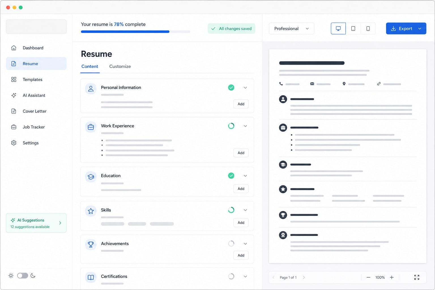Viewport: 435px width, 290px height.
Task: Go to Cover Letter page
Action: [x=36, y=111]
